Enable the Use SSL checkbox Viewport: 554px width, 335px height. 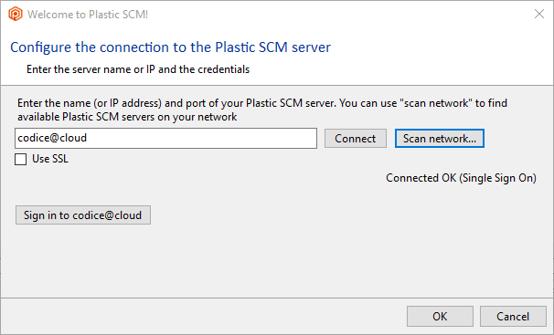point(20,159)
